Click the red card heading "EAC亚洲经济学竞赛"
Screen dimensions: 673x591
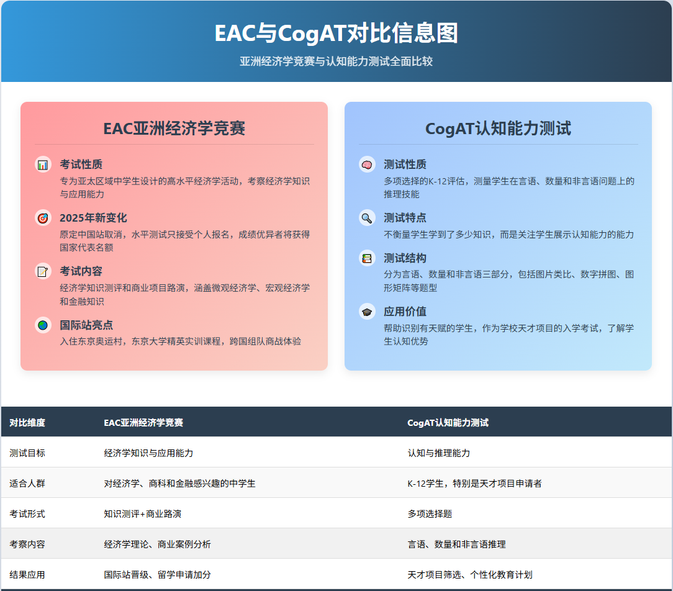click(x=174, y=129)
